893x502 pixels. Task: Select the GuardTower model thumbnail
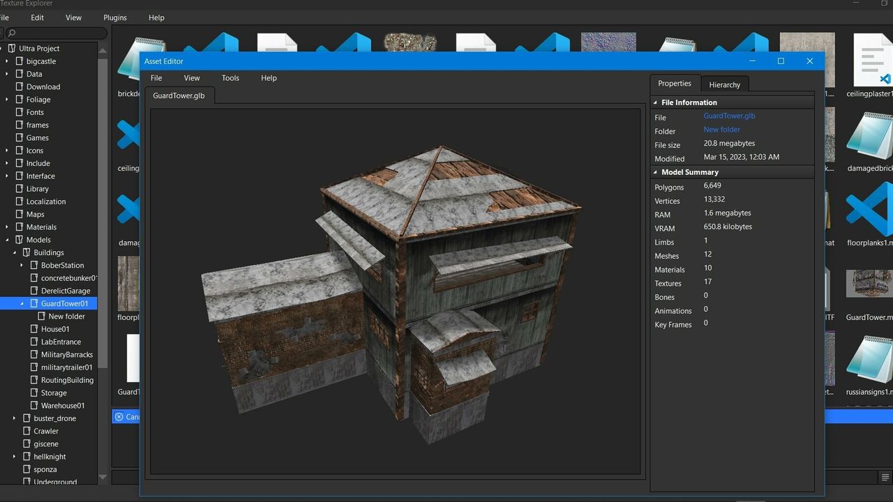click(869, 284)
